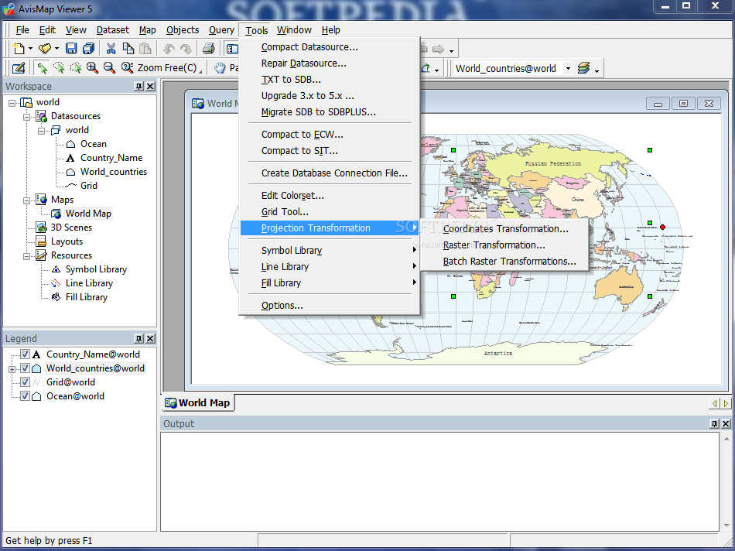Click the edit layer pencil icon
This screenshot has height=551, width=735.
click(x=19, y=68)
